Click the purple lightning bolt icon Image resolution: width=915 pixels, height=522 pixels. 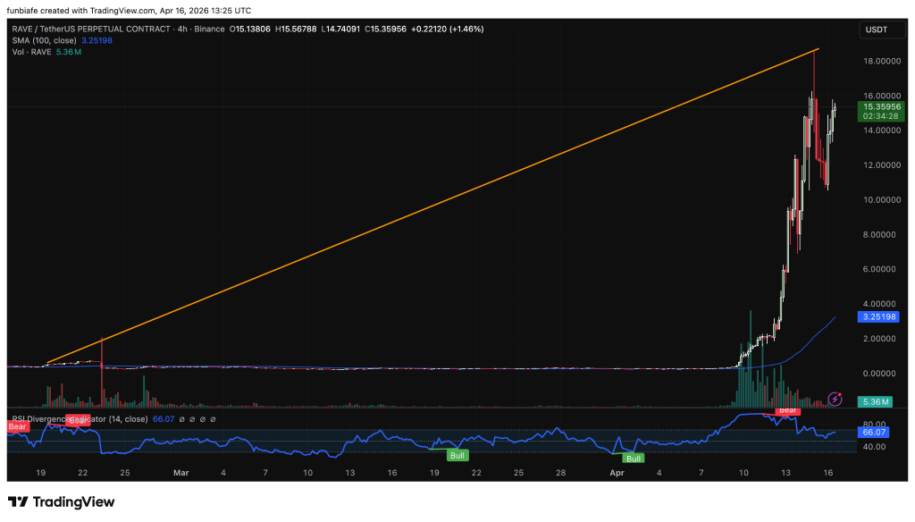click(835, 399)
